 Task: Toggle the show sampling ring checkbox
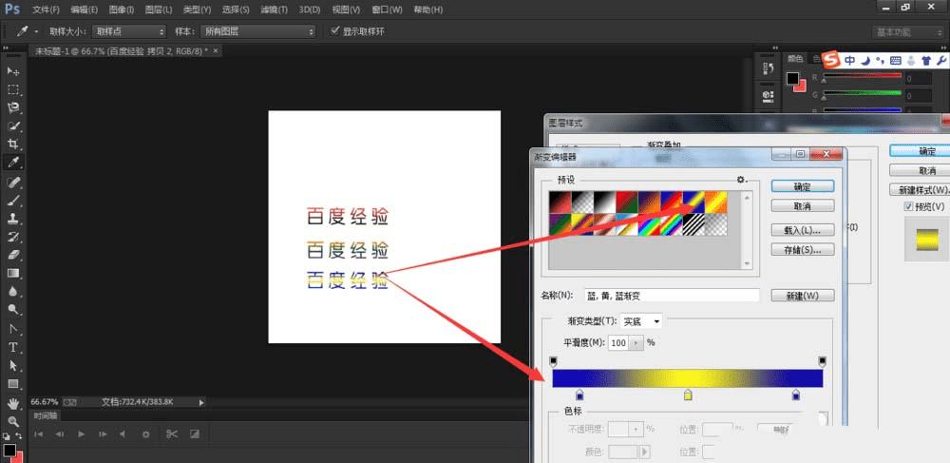[334, 31]
